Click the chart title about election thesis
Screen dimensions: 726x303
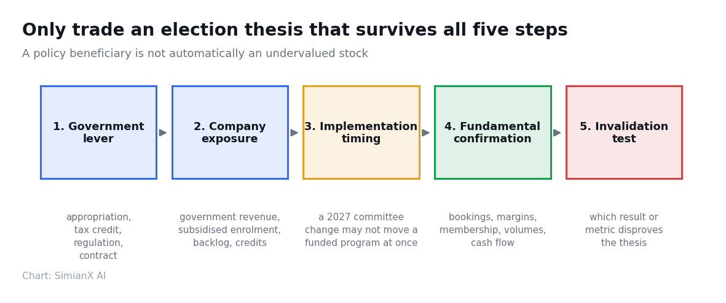pyautogui.click(x=295, y=30)
